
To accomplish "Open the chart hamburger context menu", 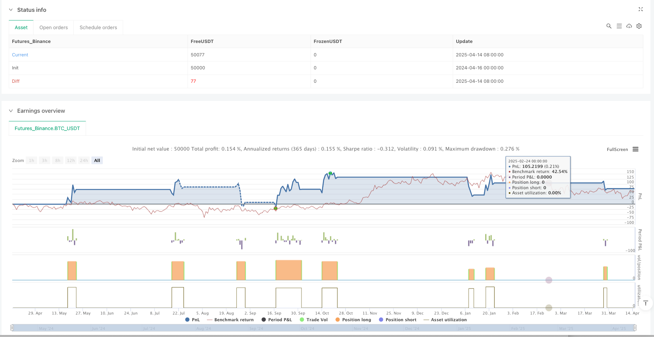I will point(635,149).
